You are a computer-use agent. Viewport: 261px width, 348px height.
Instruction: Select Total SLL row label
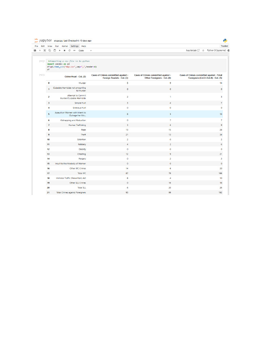82,188
